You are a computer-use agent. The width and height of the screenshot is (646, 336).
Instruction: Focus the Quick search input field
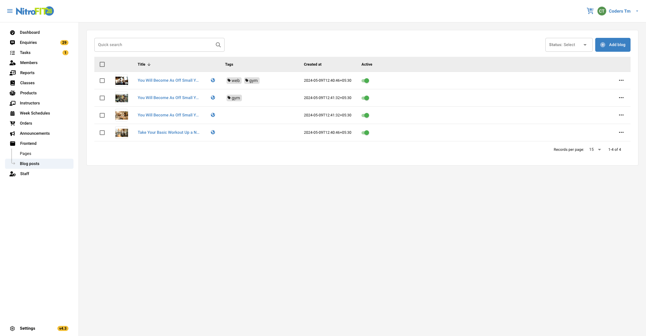click(x=155, y=45)
